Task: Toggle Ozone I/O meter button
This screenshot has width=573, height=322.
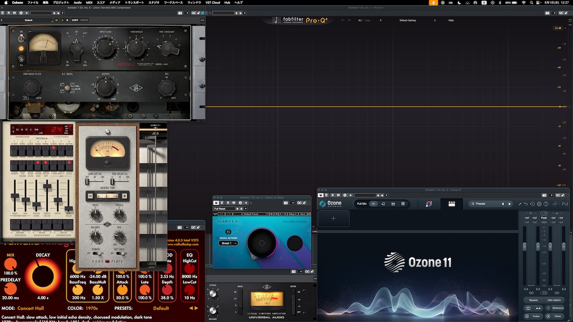Action: point(544,214)
